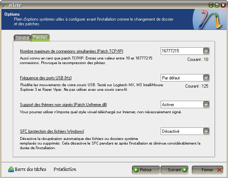Image resolution: width=228 pixels, height=178 pixels.
Task: Open the TCP/IP connections dropdown arrow
Action: (x=206, y=51)
